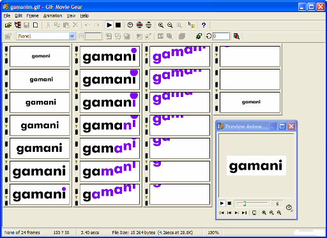Click the colorful palette magnifier icon
327x238 pixels.
click(236, 36)
